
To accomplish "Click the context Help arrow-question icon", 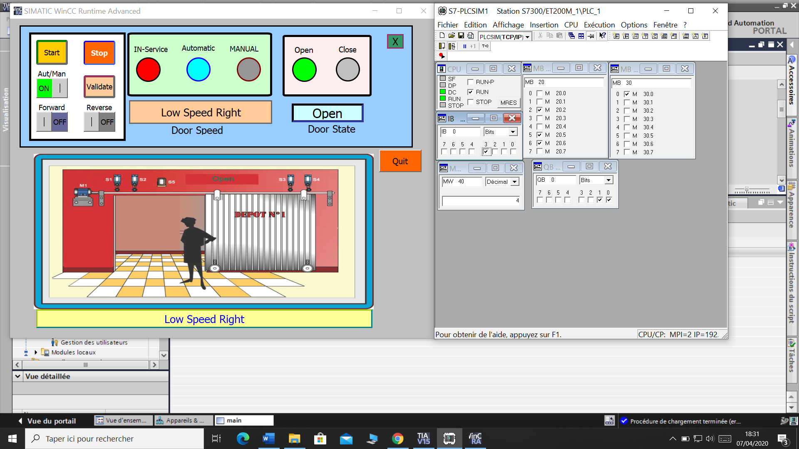I will [602, 36].
